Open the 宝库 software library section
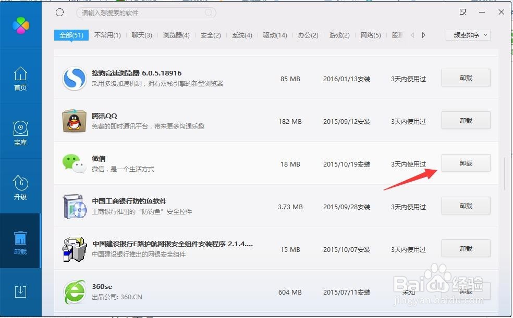This screenshot has width=513, height=318. [x=20, y=133]
